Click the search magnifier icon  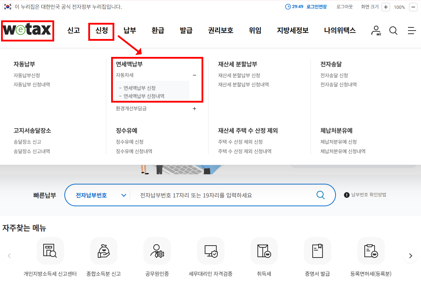point(393,31)
